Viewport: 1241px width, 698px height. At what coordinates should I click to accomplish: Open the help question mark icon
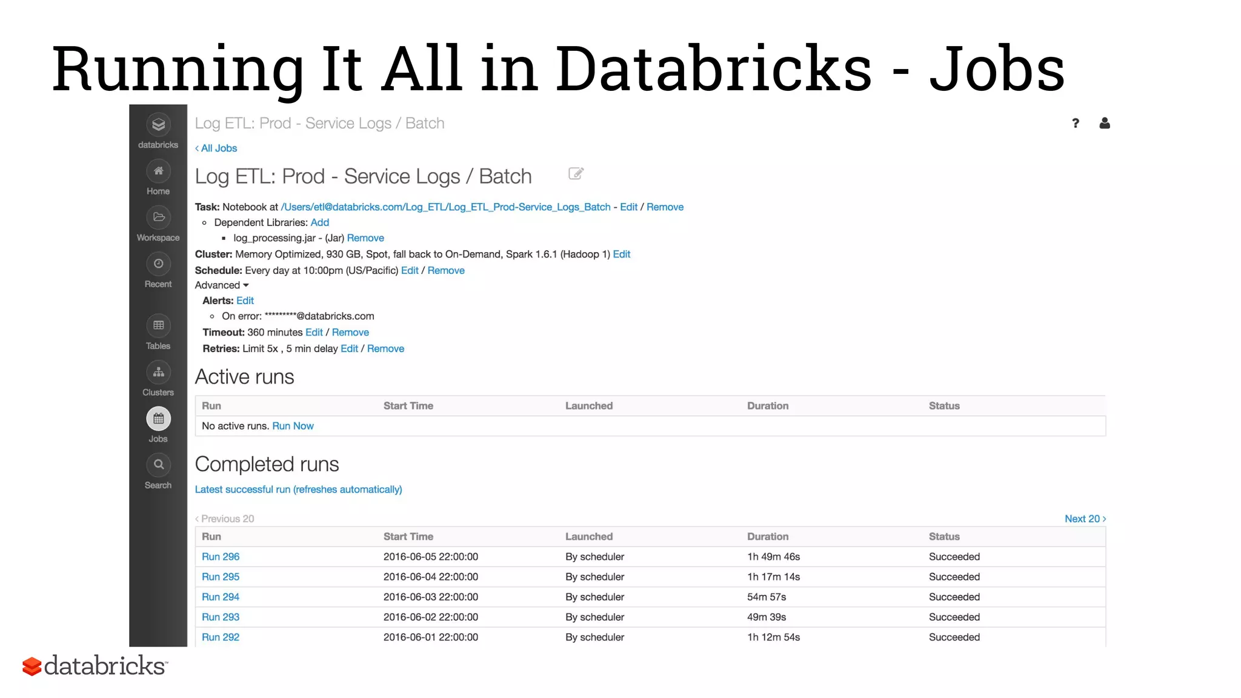[x=1076, y=124]
